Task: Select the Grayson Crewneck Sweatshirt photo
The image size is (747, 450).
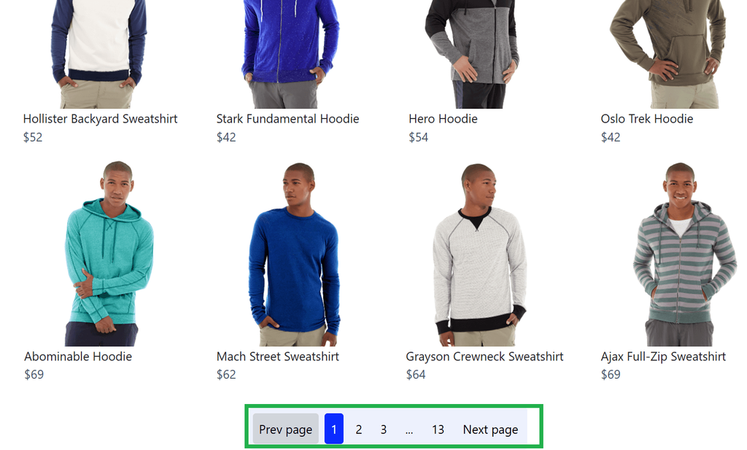Action: tap(480, 255)
